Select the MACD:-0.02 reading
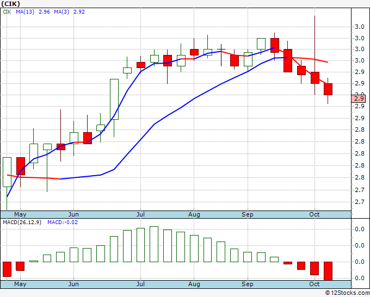This screenshot has height=297, width=370. point(63,222)
